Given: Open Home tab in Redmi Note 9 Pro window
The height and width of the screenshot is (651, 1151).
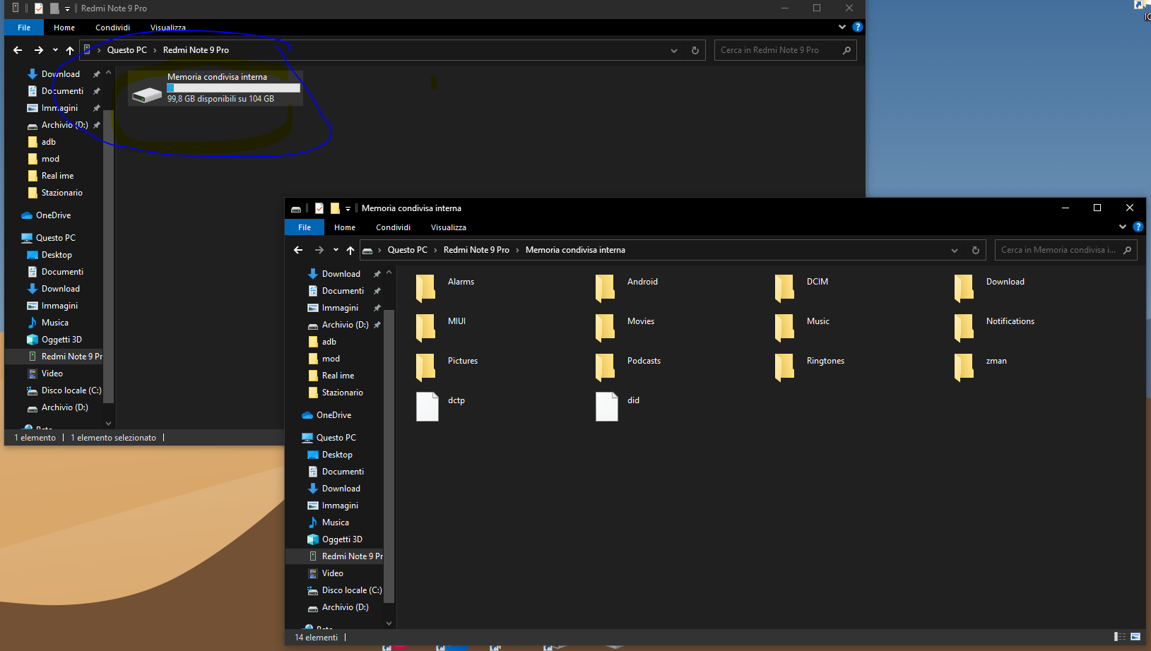Looking at the screenshot, I should 64,28.
